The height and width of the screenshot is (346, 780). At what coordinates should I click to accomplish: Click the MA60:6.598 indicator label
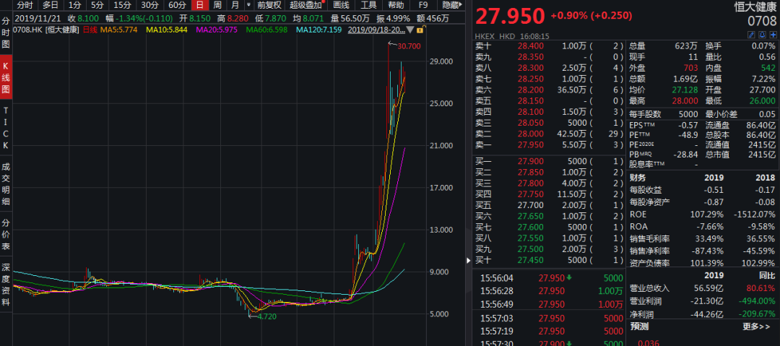(266, 30)
